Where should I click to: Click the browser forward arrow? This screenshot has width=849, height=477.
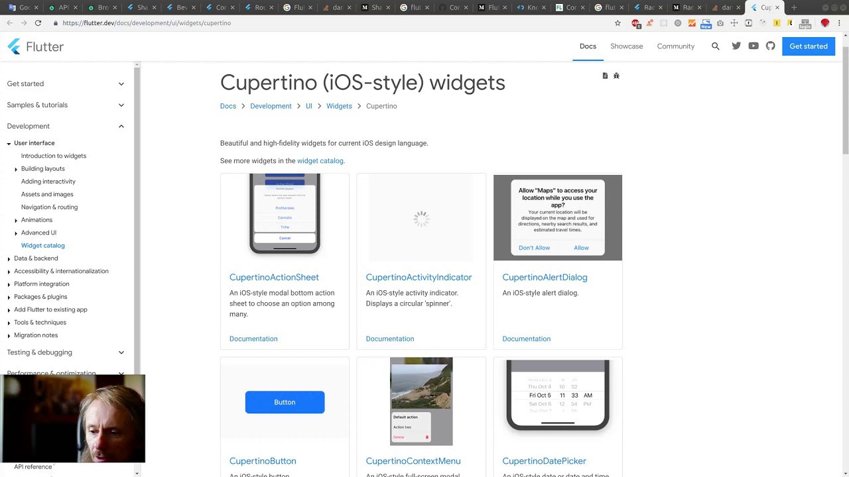click(x=24, y=23)
